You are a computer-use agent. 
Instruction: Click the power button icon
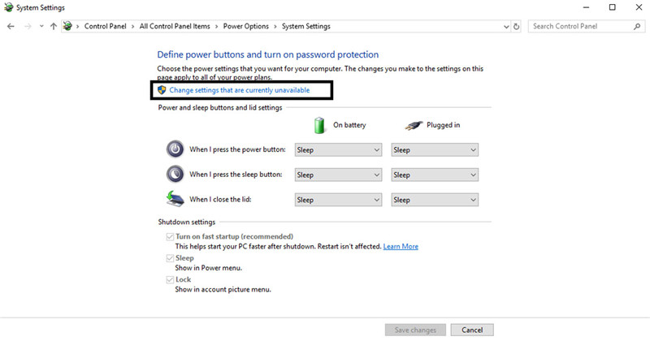pos(175,149)
